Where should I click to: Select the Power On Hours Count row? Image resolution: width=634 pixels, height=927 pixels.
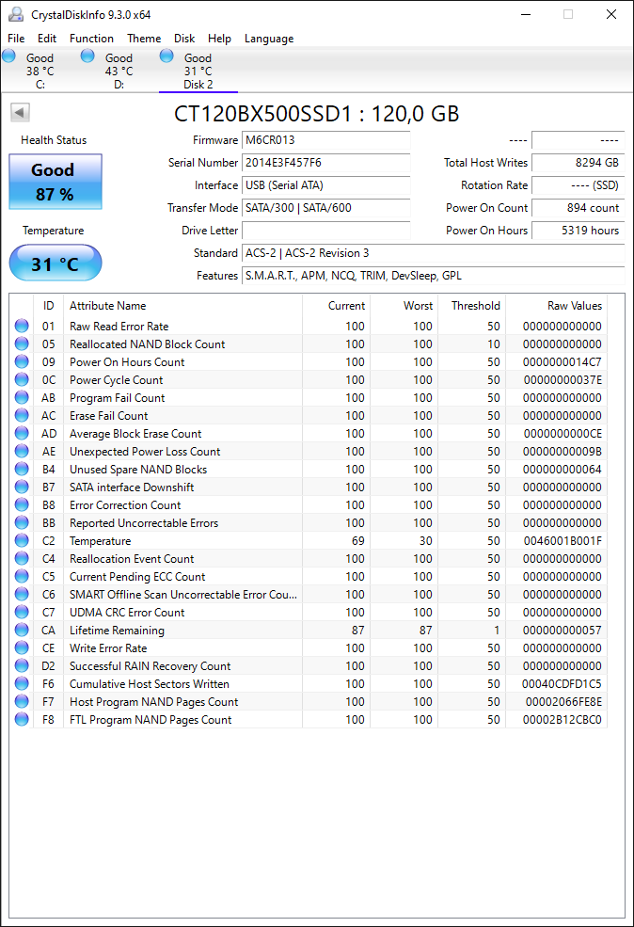308,361
